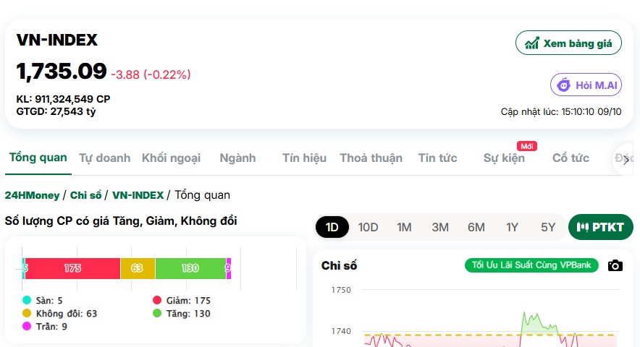Switch to the Khối ngoại tab
640x347 pixels.
click(x=171, y=158)
